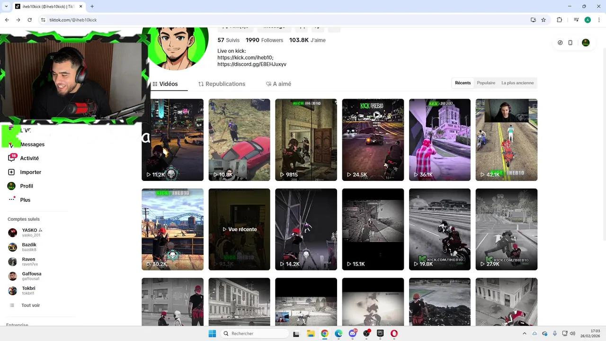Screen dimensions: 606x341
Task: Open Opera browser from taskbar
Action: (x=394, y=333)
